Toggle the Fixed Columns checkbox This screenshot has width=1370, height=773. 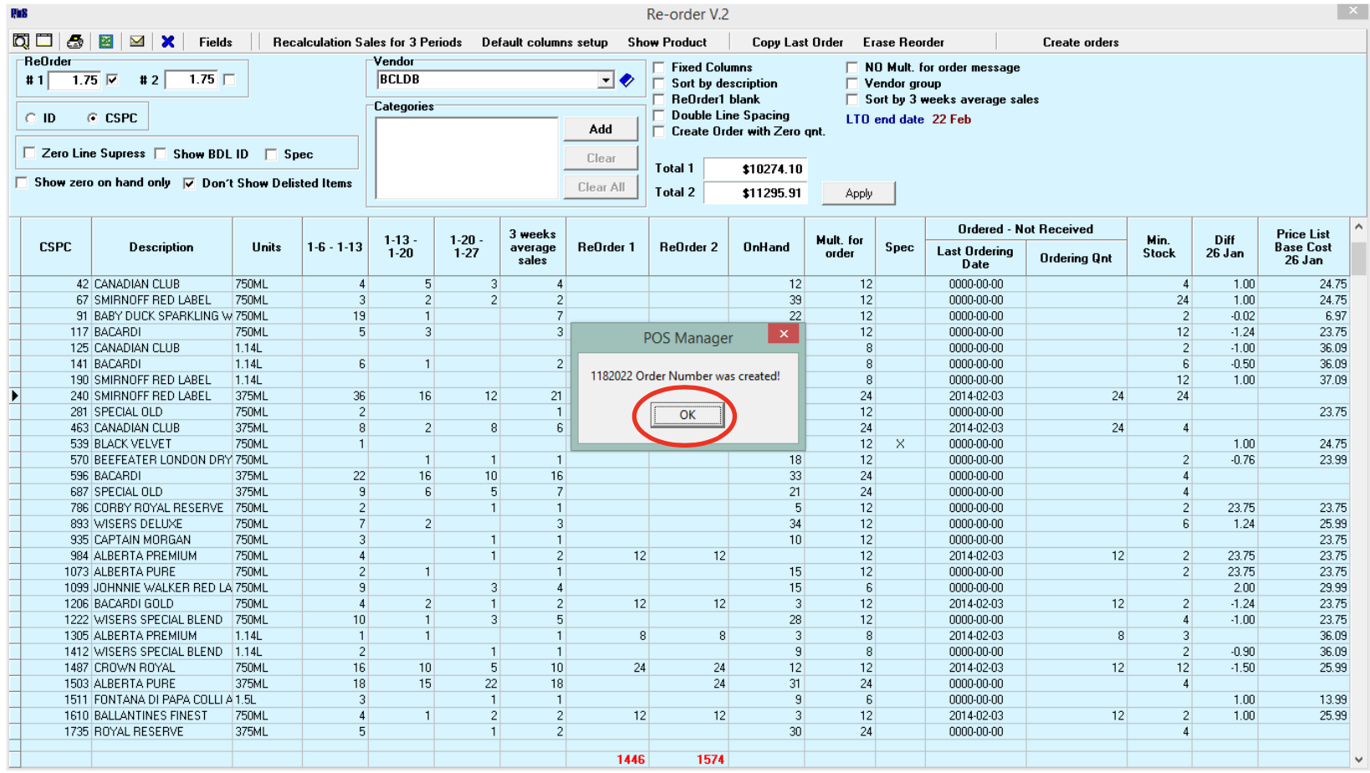659,67
